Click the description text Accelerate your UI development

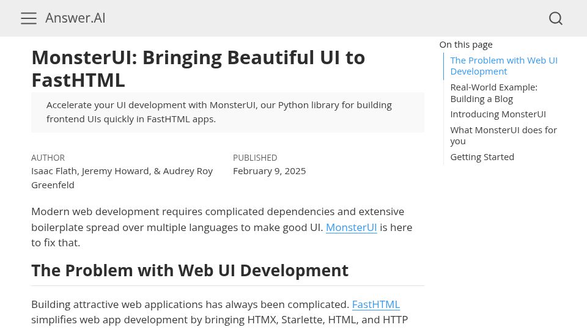point(219,112)
